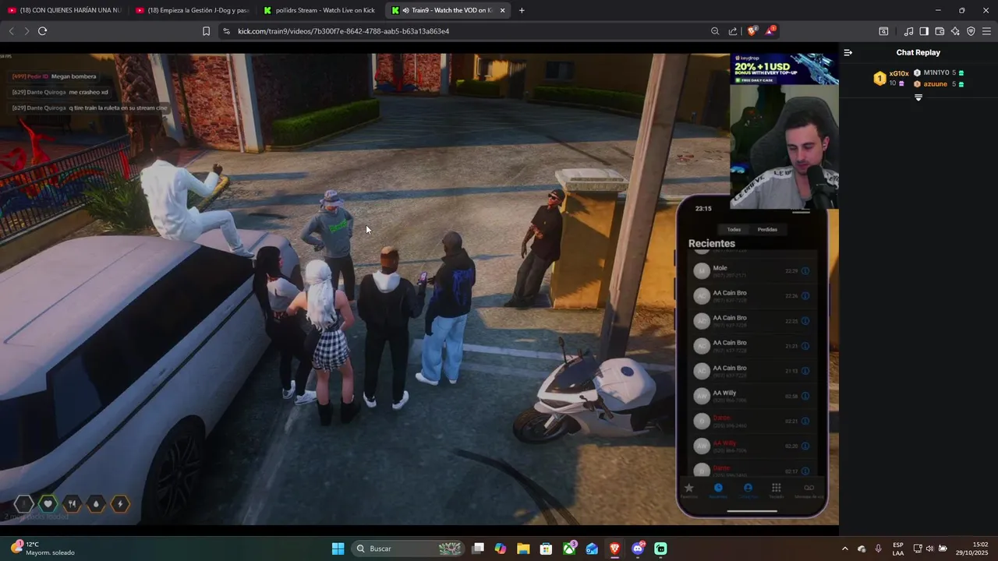Screen dimensions: 998x561
Task: Open Xbox app from taskbar
Action: tap(570, 549)
